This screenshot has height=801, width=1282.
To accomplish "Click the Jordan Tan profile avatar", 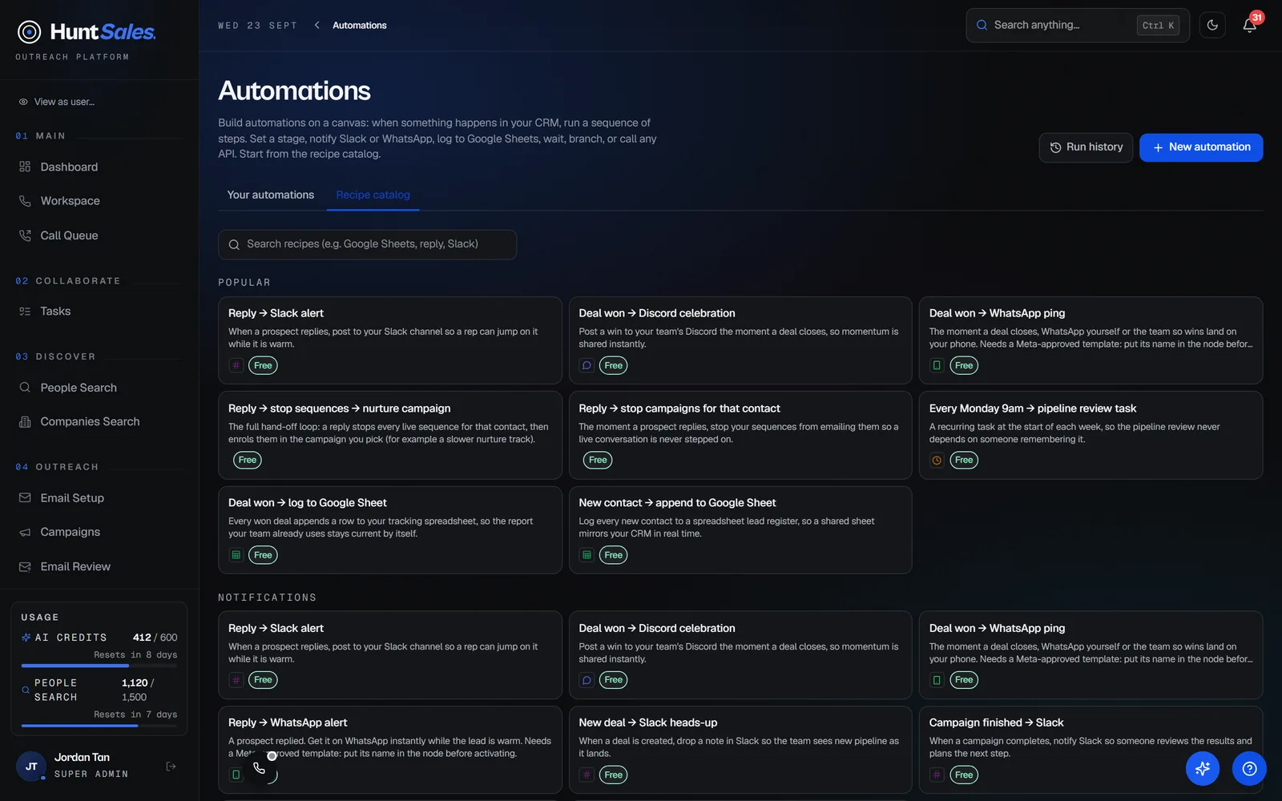I will pyautogui.click(x=31, y=767).
